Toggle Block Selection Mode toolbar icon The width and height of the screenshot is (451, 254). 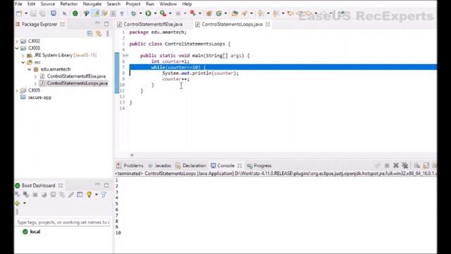pyautogui.click(x=113, y=13)
